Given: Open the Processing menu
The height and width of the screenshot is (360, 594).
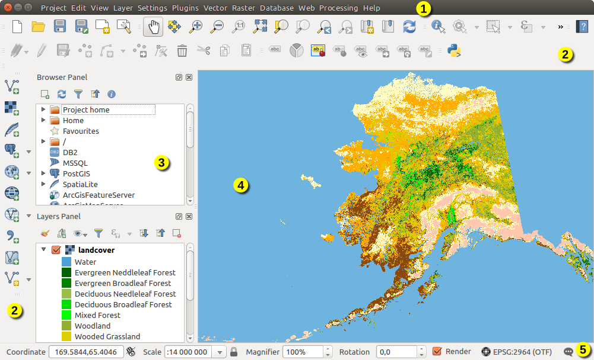Looking at the screenshot, I should click(339, 8).
